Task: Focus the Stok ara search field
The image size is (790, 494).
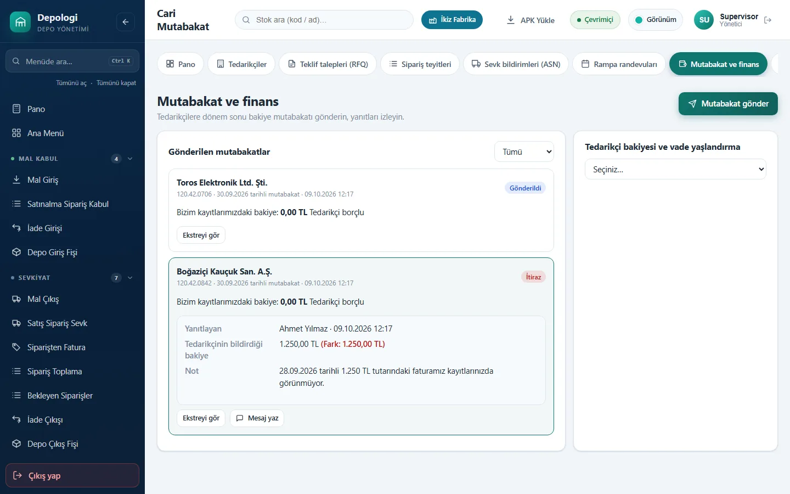Action: [x=324, y=20]
